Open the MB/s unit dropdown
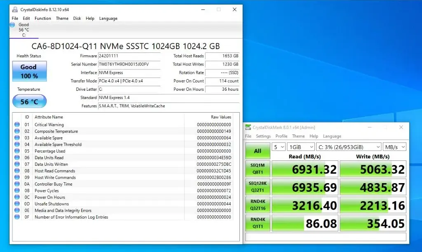Viewport: 422px width, 252px height. pyautogui.click(x=394, y=147)
